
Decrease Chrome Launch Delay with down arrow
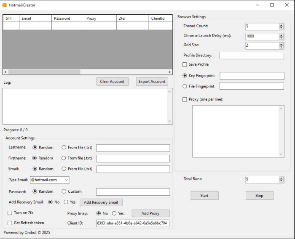tap(281, 38)
